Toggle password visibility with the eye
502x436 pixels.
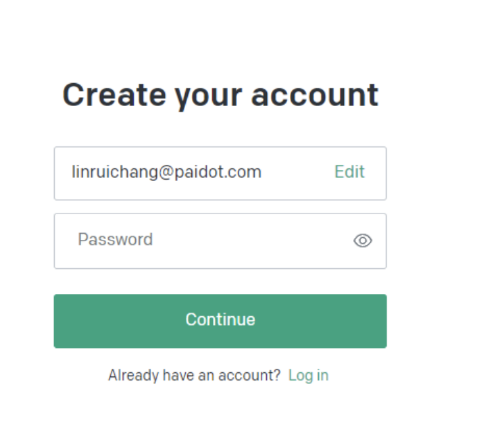pyautogui.click(x=363, y=241)
